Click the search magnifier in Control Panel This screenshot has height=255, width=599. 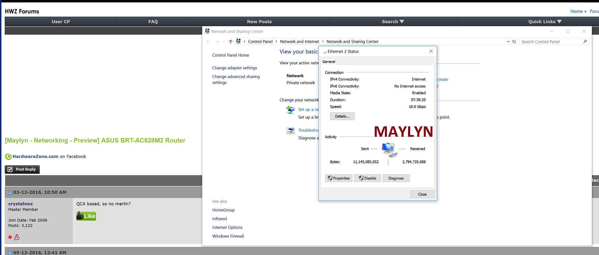tap(585, 42)
